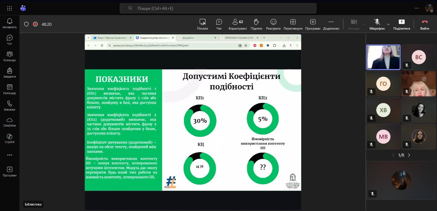The image size is (437, 211).
Task: Expand microphone options dropdown arrow
Action: click(388, 24)
